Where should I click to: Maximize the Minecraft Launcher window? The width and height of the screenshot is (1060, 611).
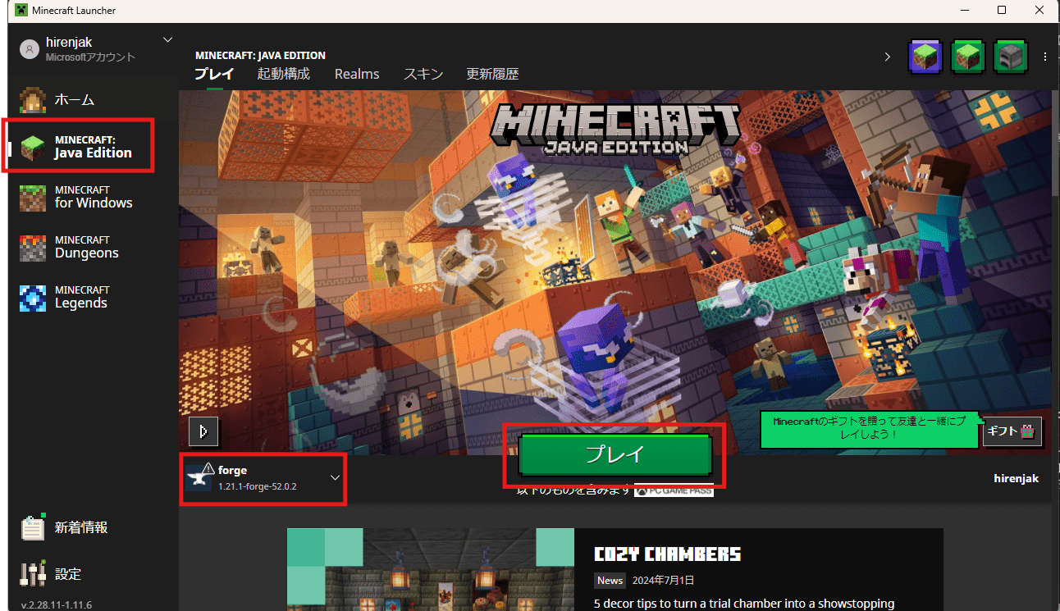(x=1002, y=10)
